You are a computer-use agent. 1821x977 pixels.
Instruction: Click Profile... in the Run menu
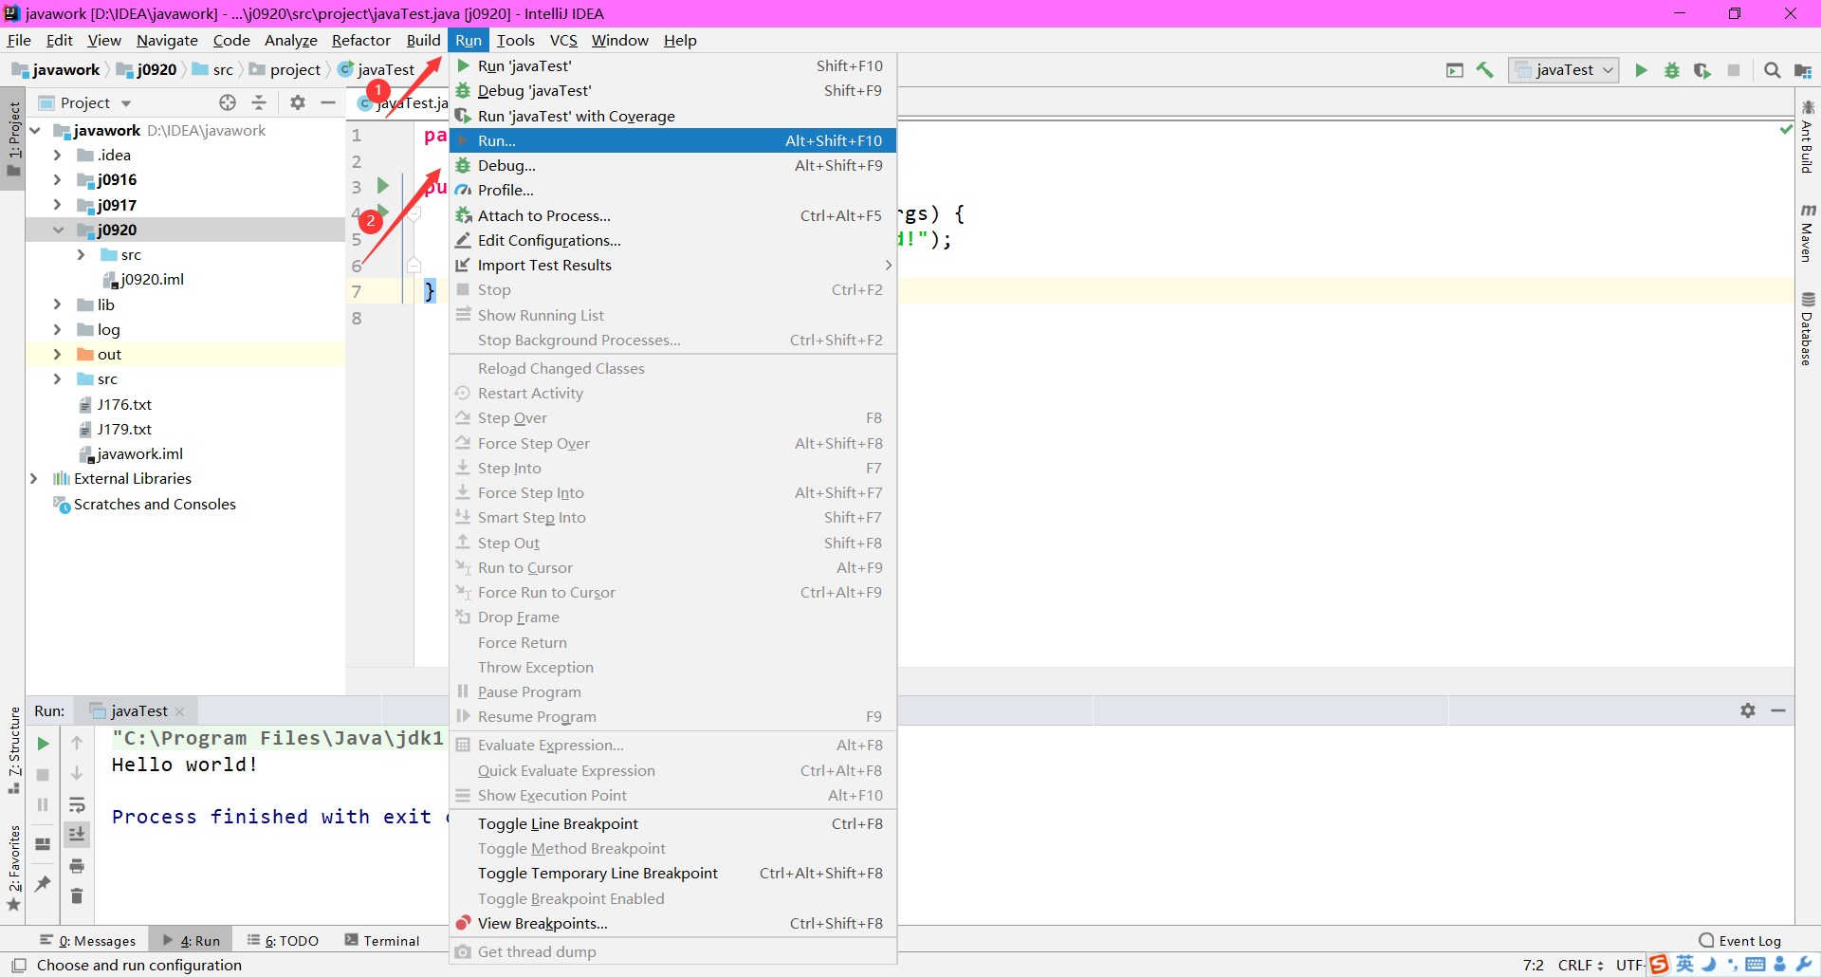point(672,191)
